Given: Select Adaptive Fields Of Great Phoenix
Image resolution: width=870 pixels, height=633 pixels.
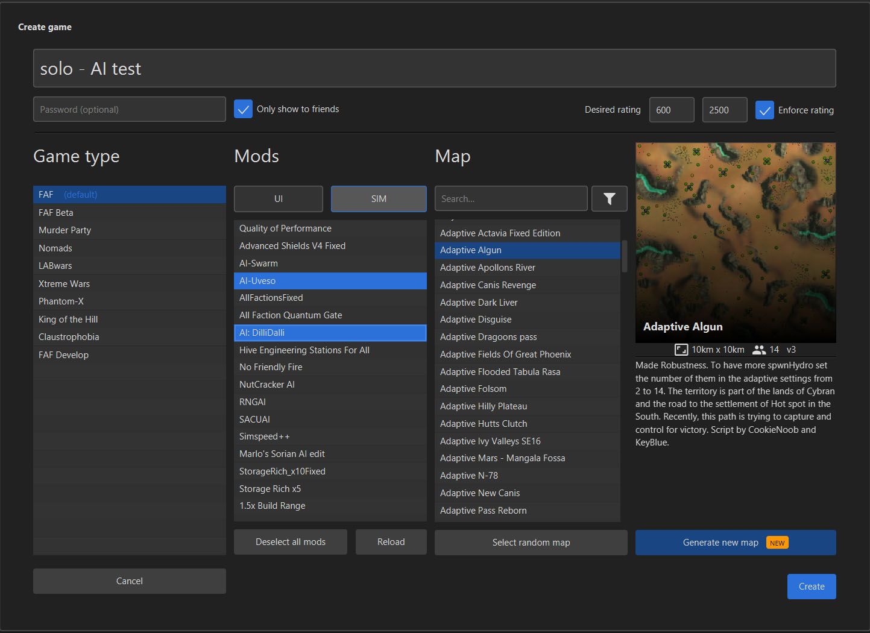Looking at the screenshot, I should (x=528, y=354).
